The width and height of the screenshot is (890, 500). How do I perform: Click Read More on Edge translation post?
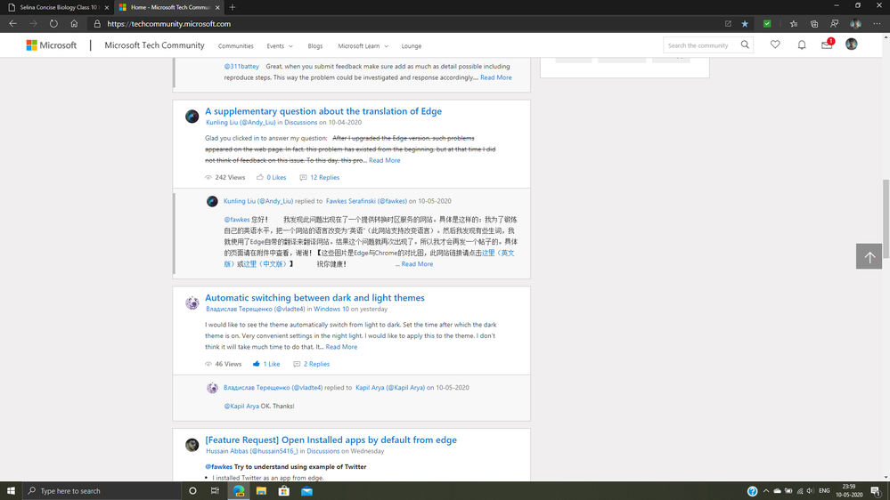click(384, 160)
